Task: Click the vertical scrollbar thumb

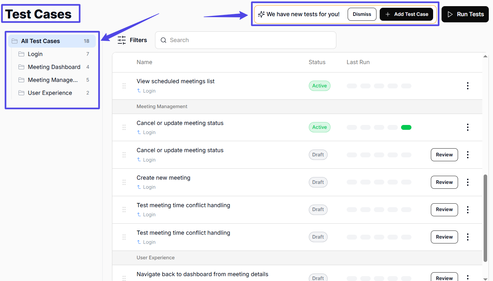Action: tap(485, 218)
